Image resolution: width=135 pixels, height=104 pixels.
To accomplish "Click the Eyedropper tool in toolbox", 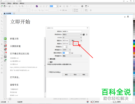I will click(x=2, y=62).
